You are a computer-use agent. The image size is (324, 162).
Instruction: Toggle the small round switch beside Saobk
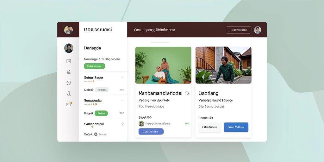[96, 134]
